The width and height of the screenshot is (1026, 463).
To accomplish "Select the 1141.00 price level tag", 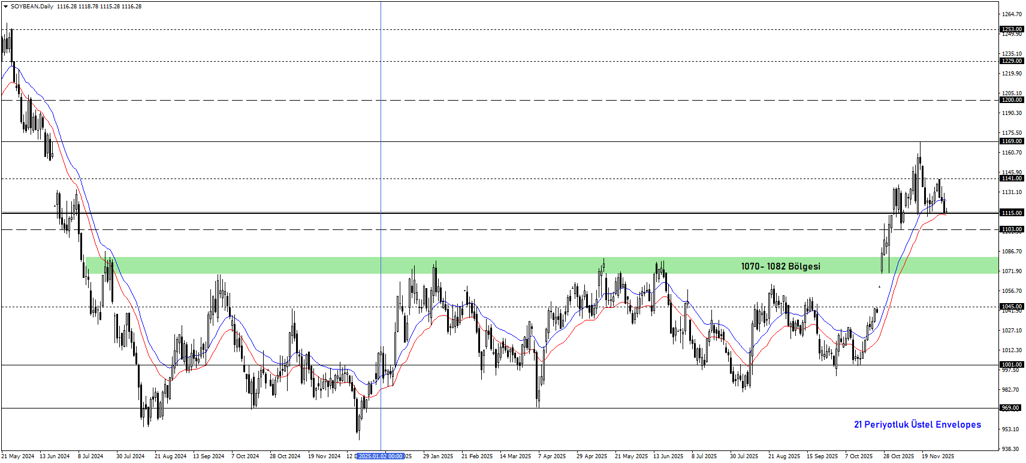I will (x=1012, y=178).
